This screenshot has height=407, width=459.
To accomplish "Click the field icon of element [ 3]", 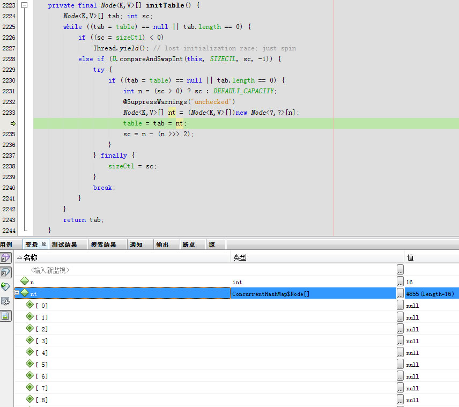I will click(x=29, y=339).
